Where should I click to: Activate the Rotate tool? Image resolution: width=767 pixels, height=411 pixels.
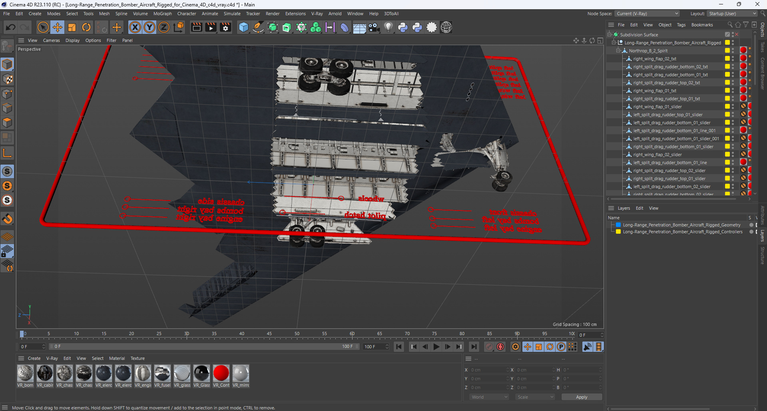(86, 27)
